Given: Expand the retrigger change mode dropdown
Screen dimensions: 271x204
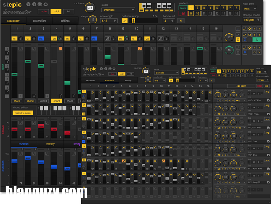Looking at the screenshot, I should coord(251,19).
